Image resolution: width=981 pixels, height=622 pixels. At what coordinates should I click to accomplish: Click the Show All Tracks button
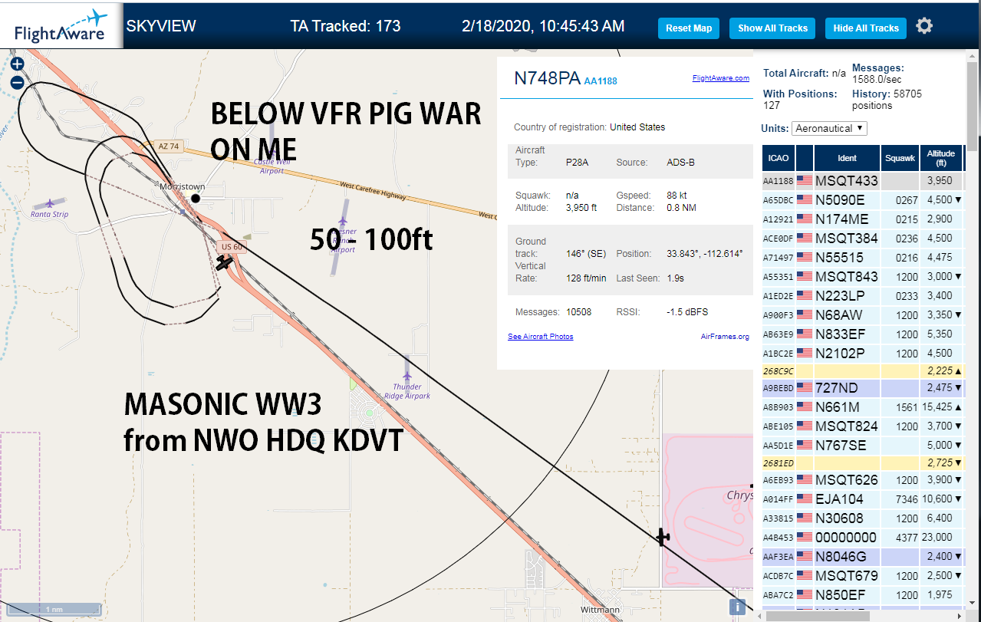(x=772, y=28)
